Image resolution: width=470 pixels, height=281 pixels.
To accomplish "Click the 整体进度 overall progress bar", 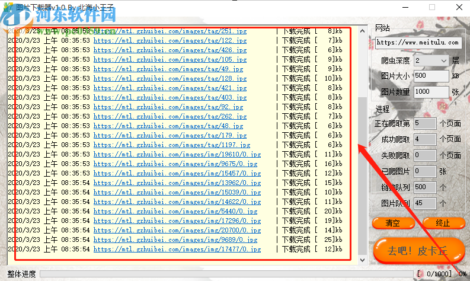I will point(226,274).
